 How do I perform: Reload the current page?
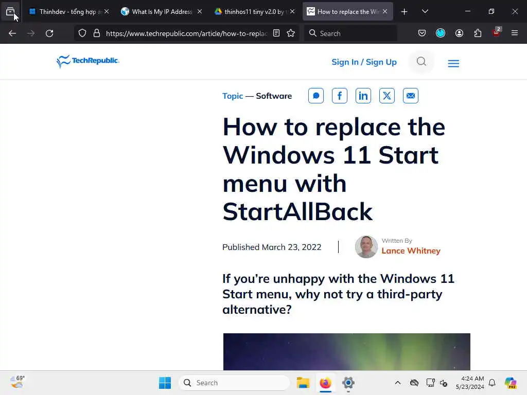point(49,33)
